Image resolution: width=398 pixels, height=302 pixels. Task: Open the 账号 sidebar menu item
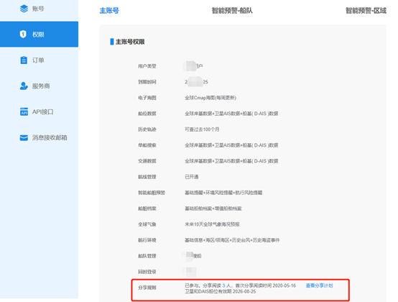(x=39, y=9)
